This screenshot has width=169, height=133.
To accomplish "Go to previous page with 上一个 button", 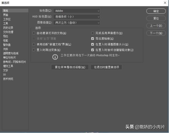I will 156,26.
